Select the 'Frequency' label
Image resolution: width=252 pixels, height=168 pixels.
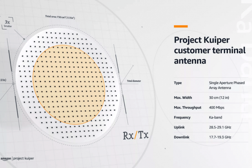(x=182, y=118)
